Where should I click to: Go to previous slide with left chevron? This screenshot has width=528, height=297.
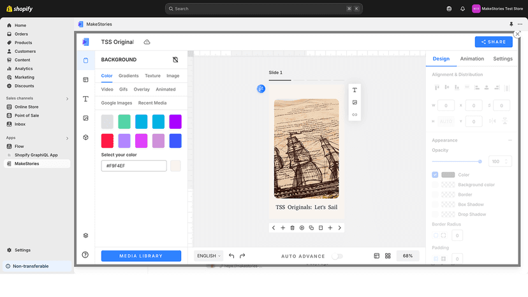point(274,228)
